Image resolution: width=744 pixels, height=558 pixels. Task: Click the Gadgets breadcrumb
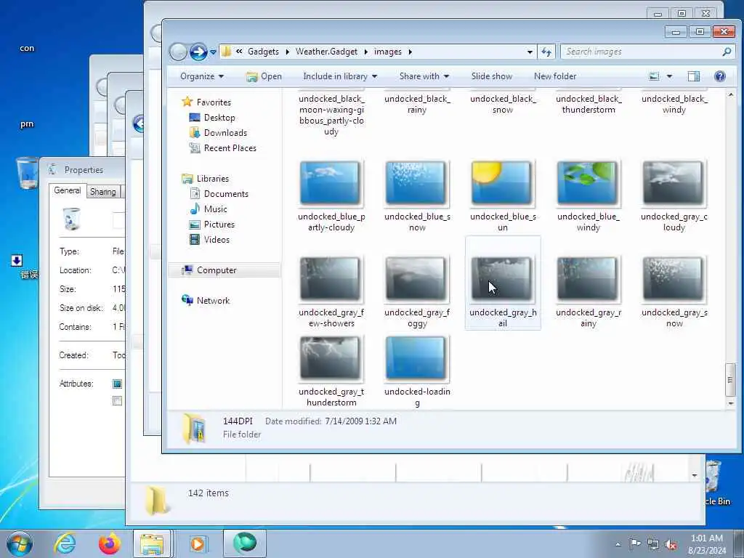point(263,52)
